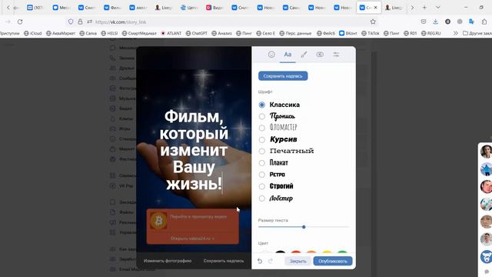Bookmark page with the star icon

point(373,22)
